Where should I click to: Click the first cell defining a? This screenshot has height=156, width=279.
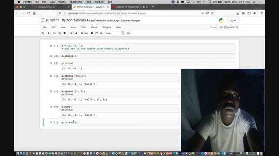tap(148, 47)
